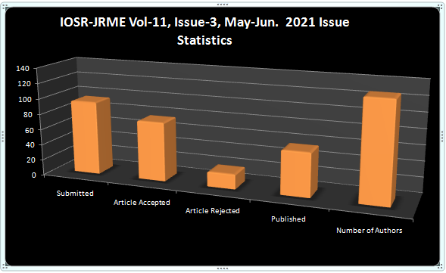Click the right middle chart resize handle
The image size is (446, 273).
(x=442, y=136)
